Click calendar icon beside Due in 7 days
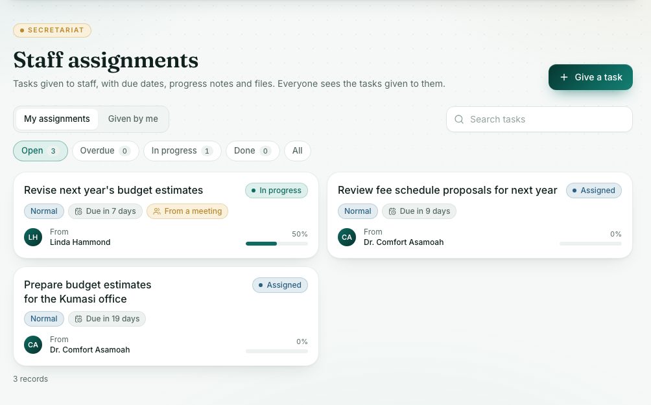 point(78,211)
